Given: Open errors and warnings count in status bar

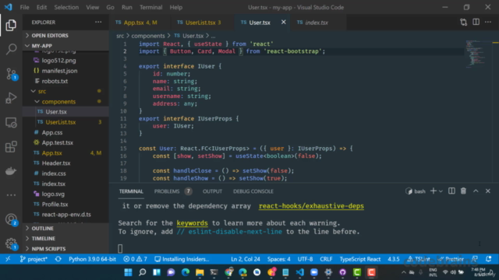Looking at the screenshot, I should pyautogui.click(x=135, y=259).
